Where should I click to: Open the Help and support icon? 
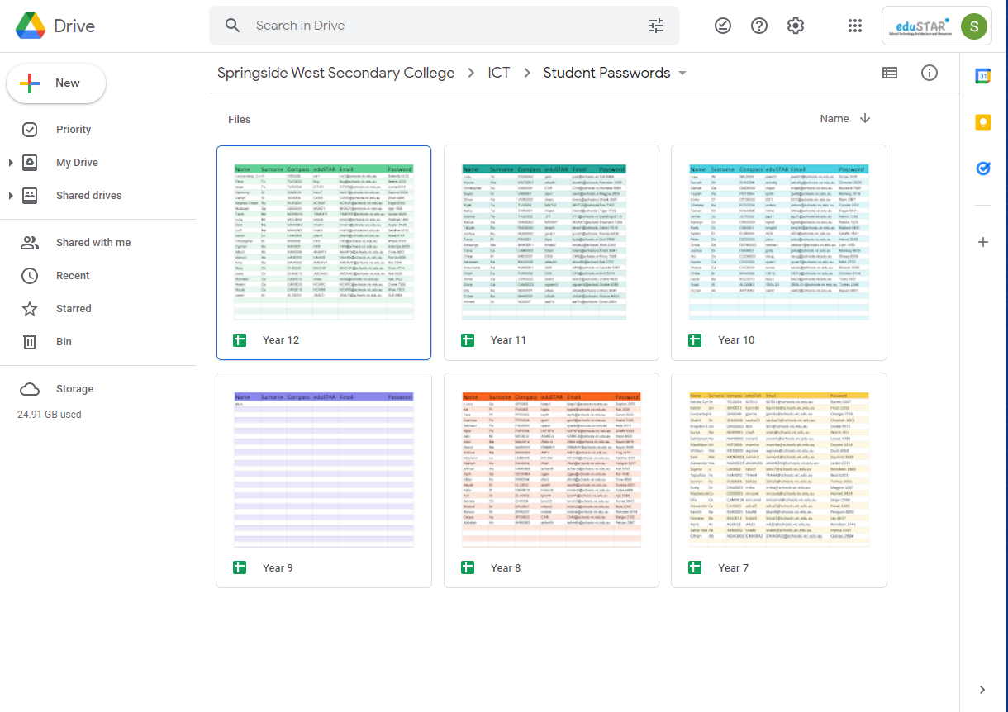pyautogui.click(x=759, y=26)
